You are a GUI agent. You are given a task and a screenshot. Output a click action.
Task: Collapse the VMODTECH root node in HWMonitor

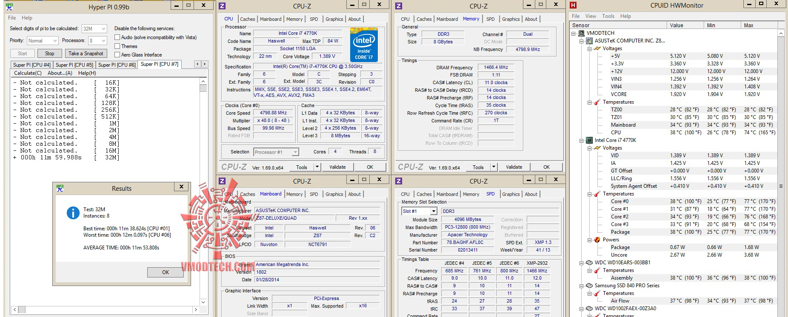(x=574, y=33)
